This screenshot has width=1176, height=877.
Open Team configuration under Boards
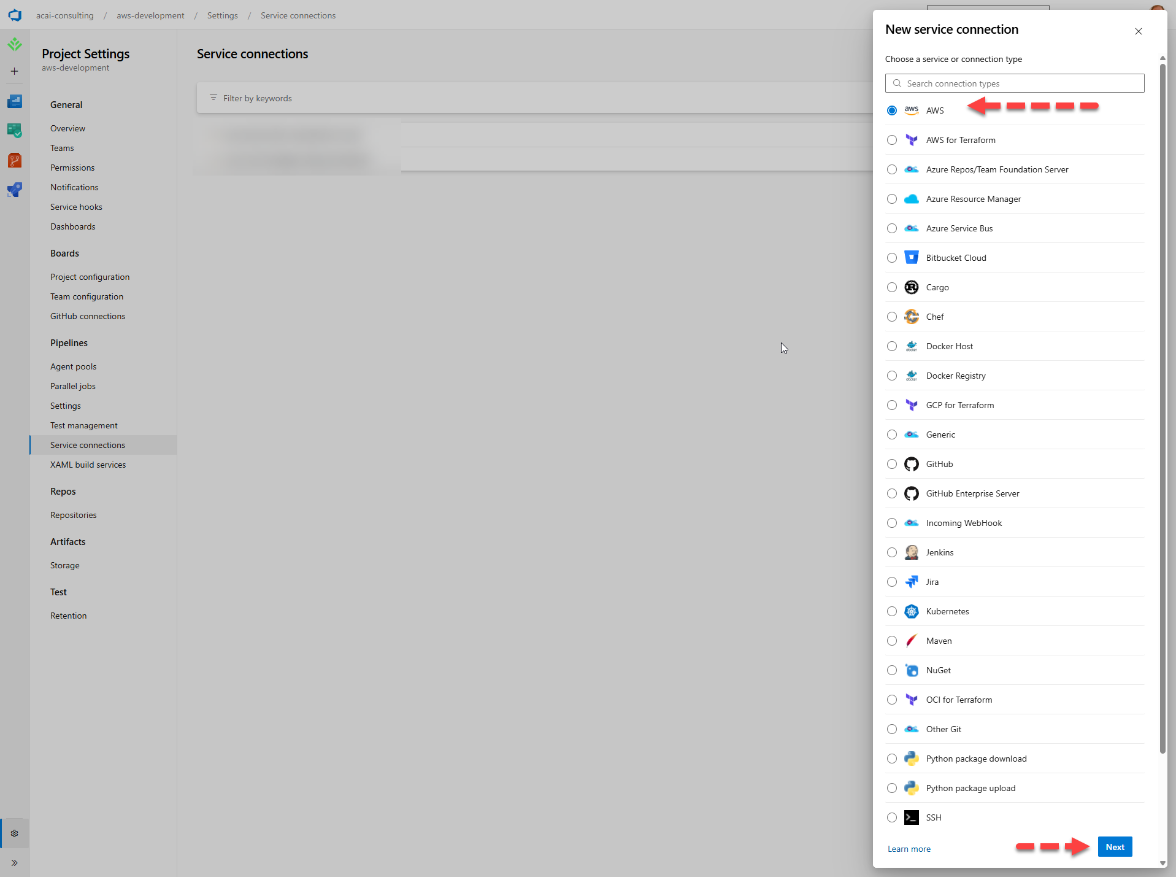coord(86,296)
